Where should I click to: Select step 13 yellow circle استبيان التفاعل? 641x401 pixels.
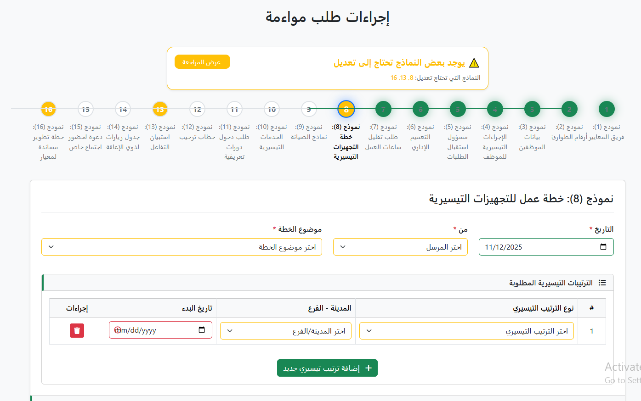pyautogui.click(x=160, y=109)
